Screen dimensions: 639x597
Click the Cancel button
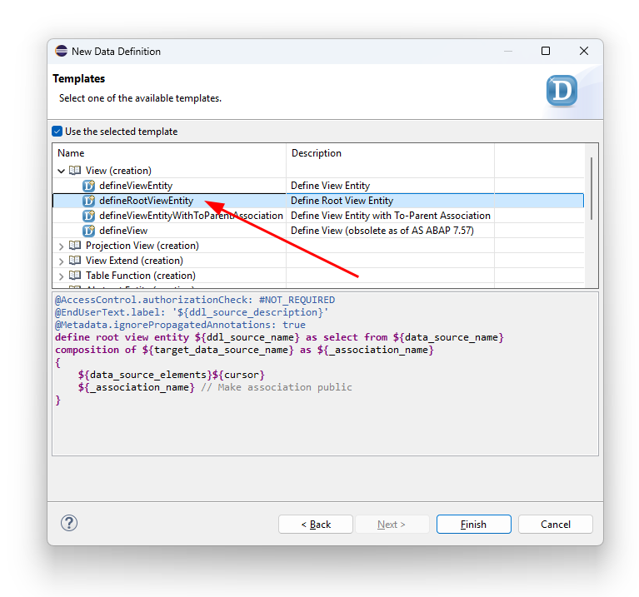[556, 524]
